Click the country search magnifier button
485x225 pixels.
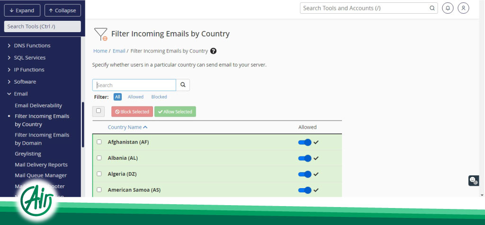(x=183, y=85)
